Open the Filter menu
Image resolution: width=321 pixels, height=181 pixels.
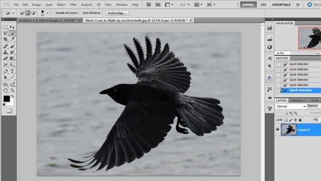point(73,5)
